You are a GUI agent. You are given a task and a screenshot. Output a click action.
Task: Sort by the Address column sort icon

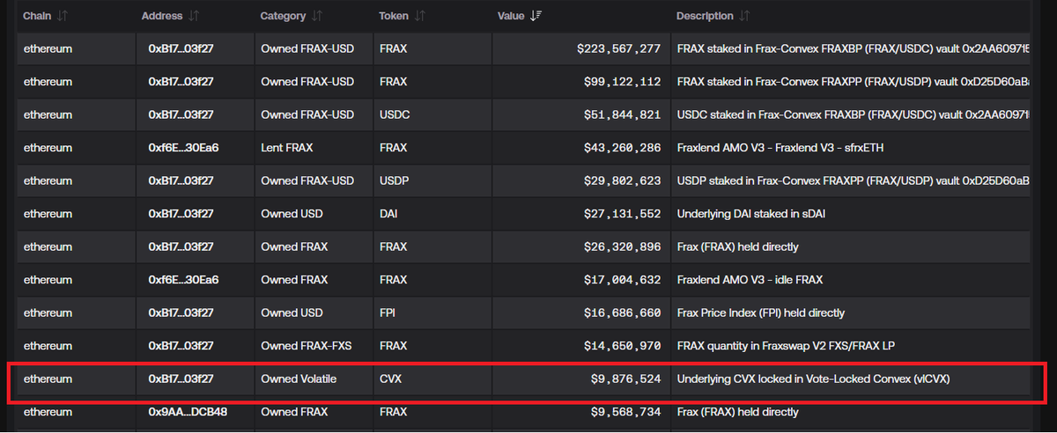194,16
